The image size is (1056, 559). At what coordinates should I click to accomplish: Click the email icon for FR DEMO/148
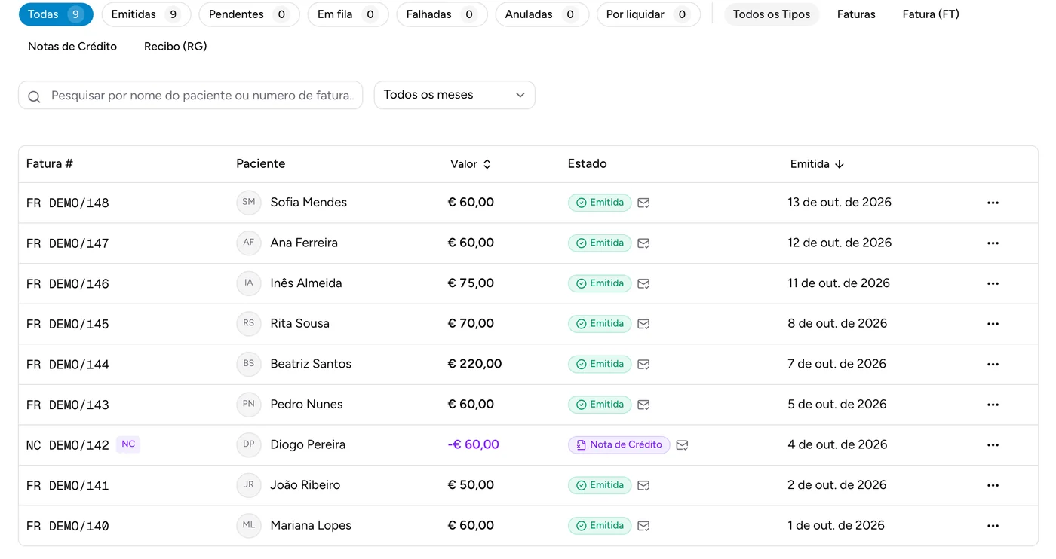pyautogui.click(x=643, y=203)
